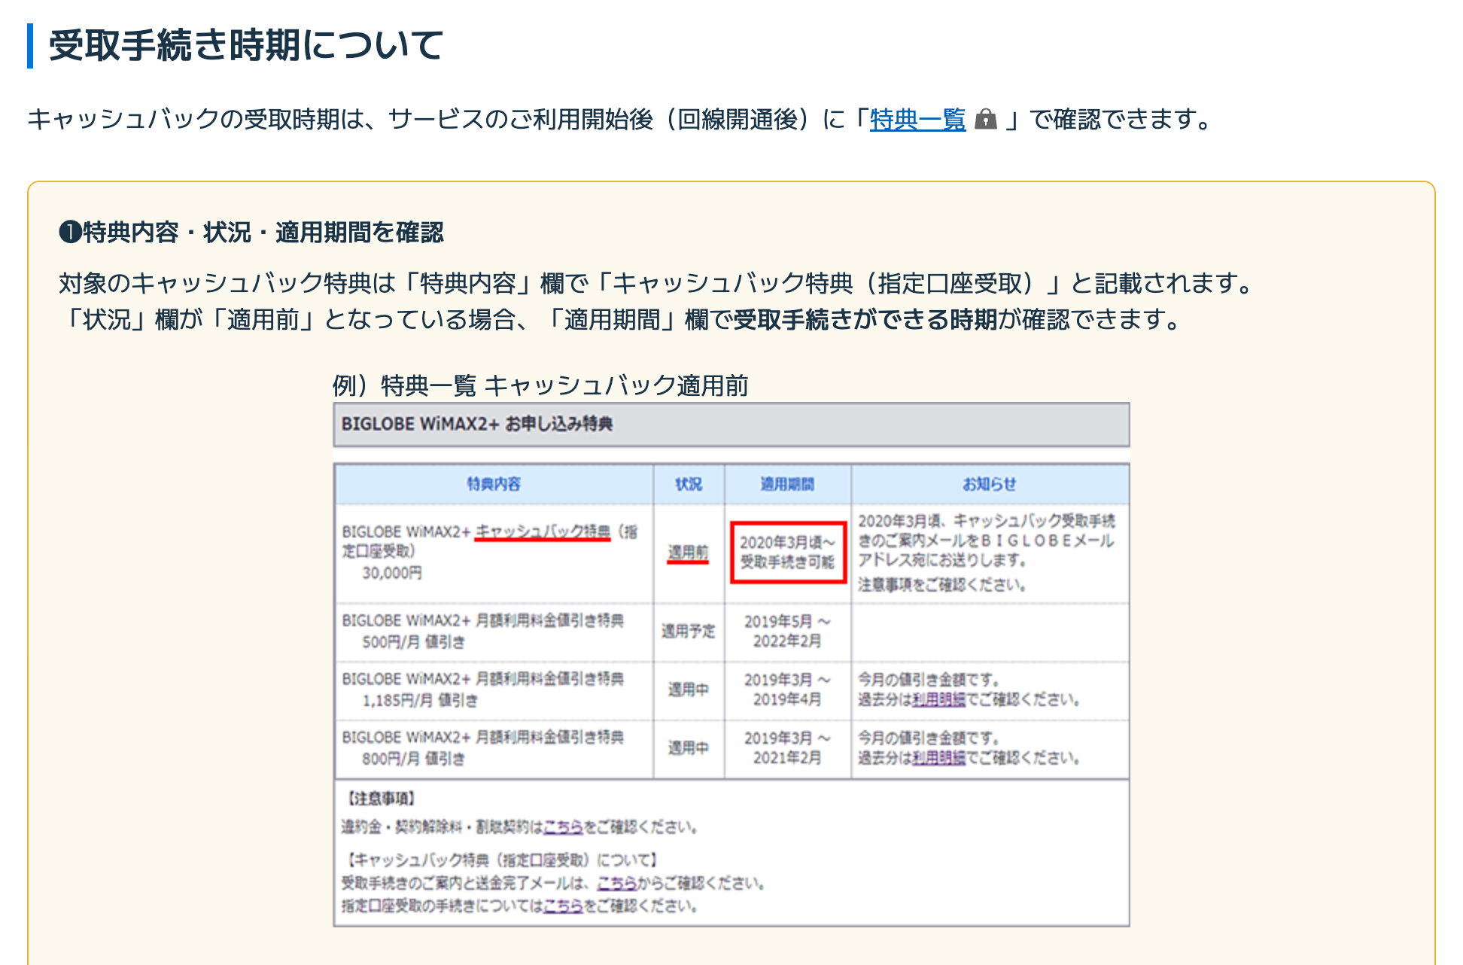Screen dimensions: 1463x965
Task: Click こちら in the 違約金・契約解除料 line
Action: 563,827
